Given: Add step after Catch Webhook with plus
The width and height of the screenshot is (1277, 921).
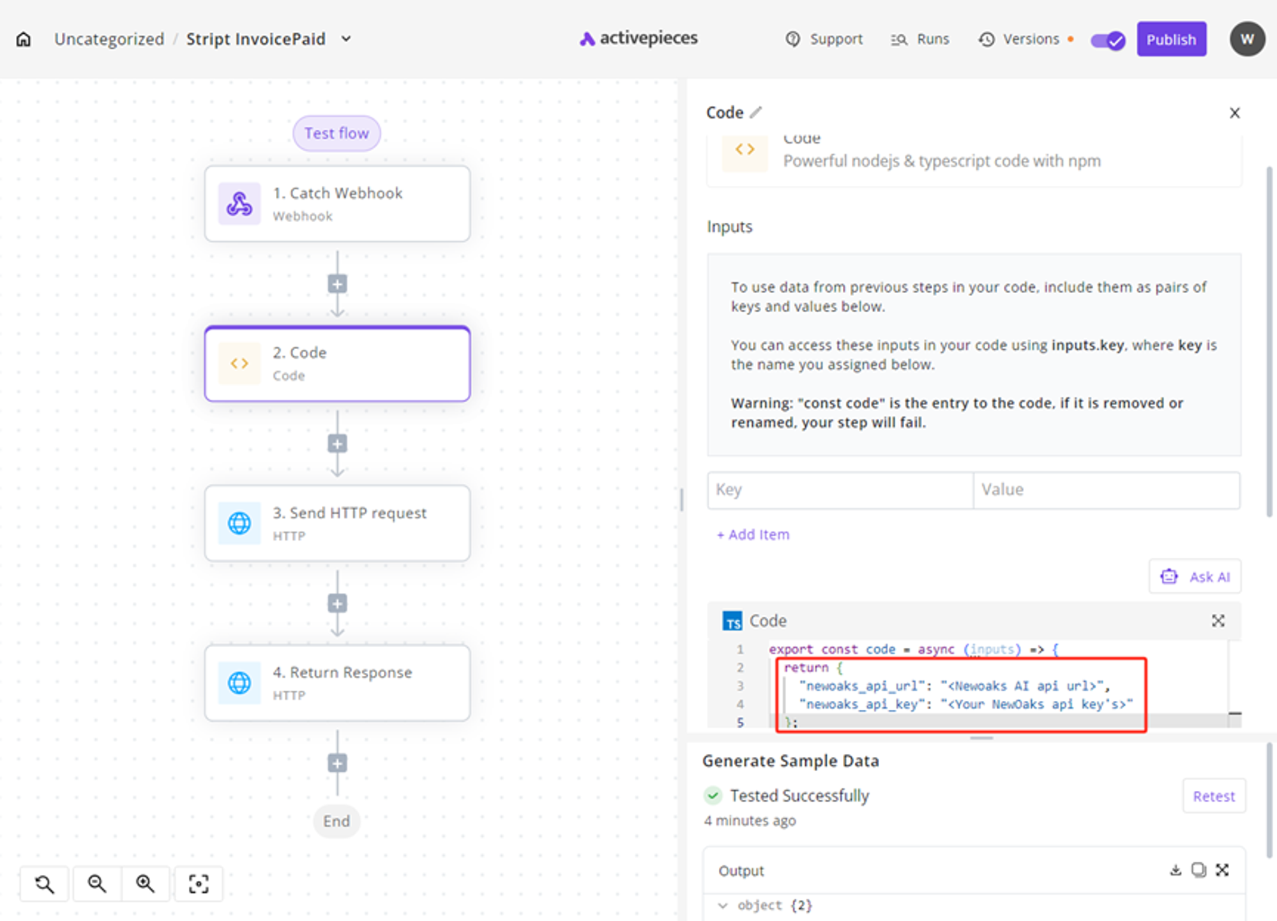Looking at the screenshot, I should 337,284.
